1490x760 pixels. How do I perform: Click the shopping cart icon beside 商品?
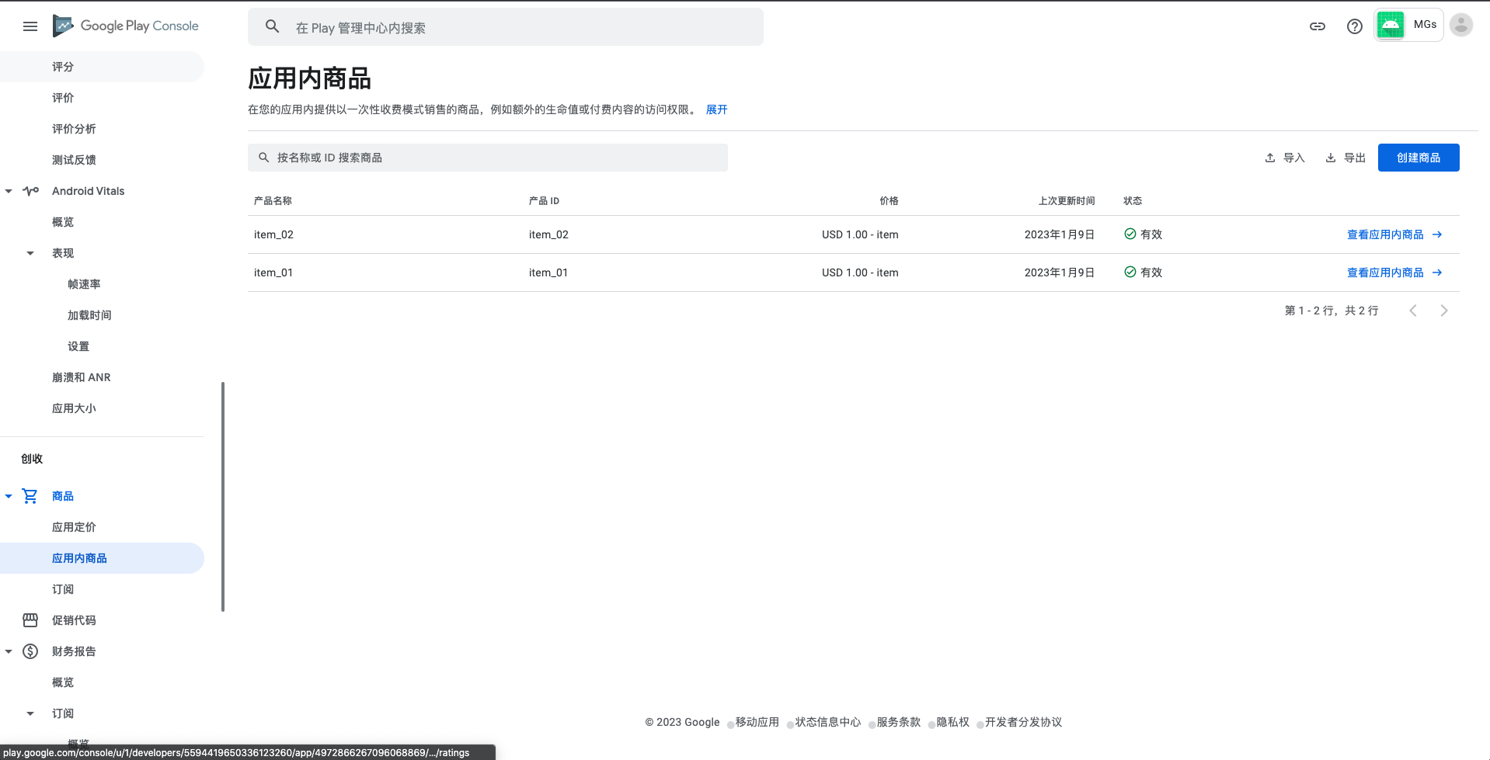[x=30, y=496]
